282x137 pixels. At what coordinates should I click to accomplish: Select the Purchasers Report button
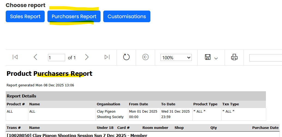74,17
